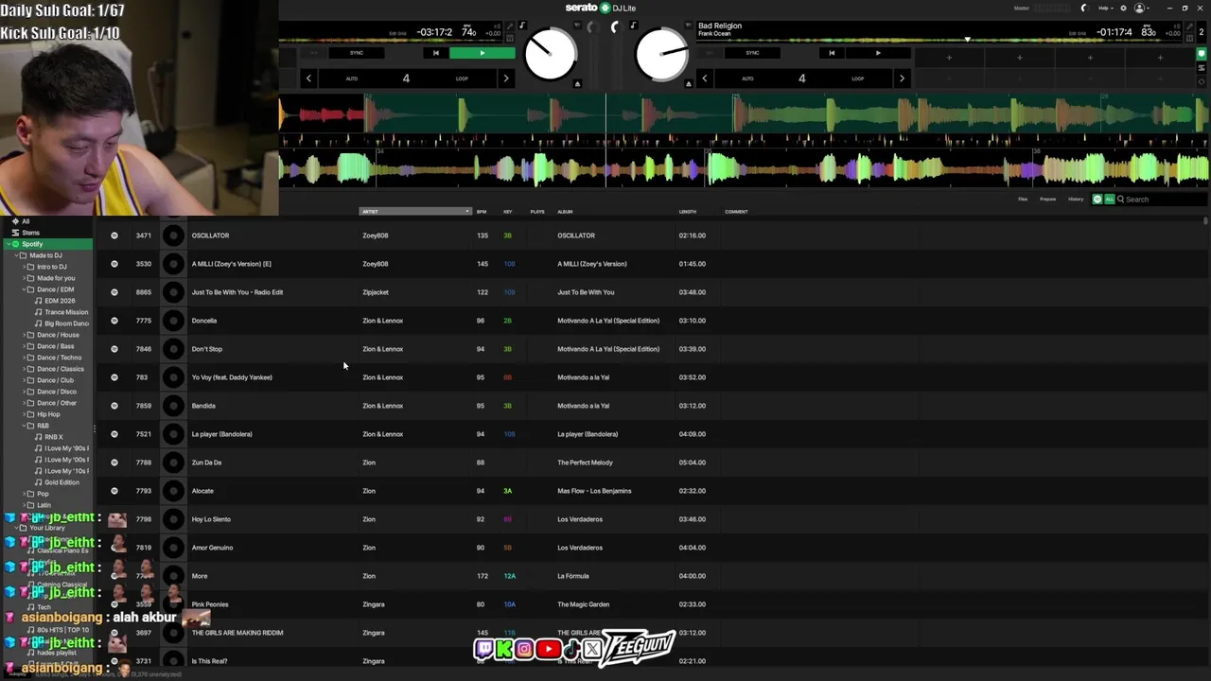1211x681 pixels.
Task: Enable SYNC on the left deck
Action: pos(357,53)
